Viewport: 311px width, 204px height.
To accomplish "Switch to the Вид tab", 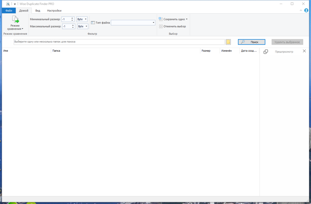I will point(38,11).
